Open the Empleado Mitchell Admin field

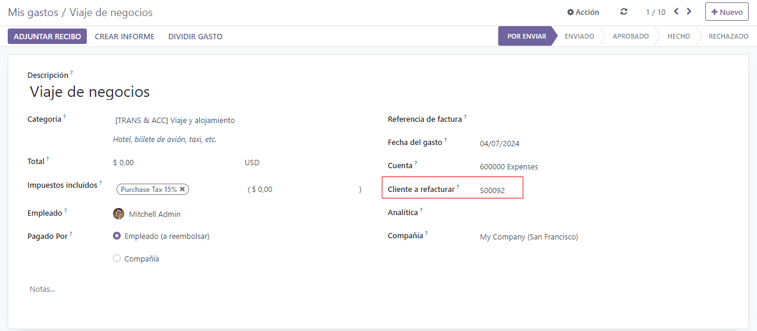click(238, 214)
